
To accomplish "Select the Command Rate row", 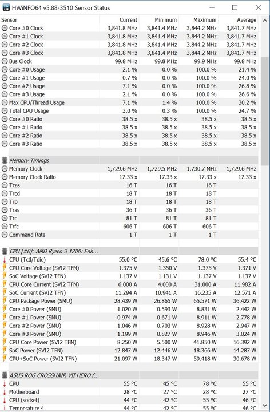I will pyautogui.click(x=129, y=235).
